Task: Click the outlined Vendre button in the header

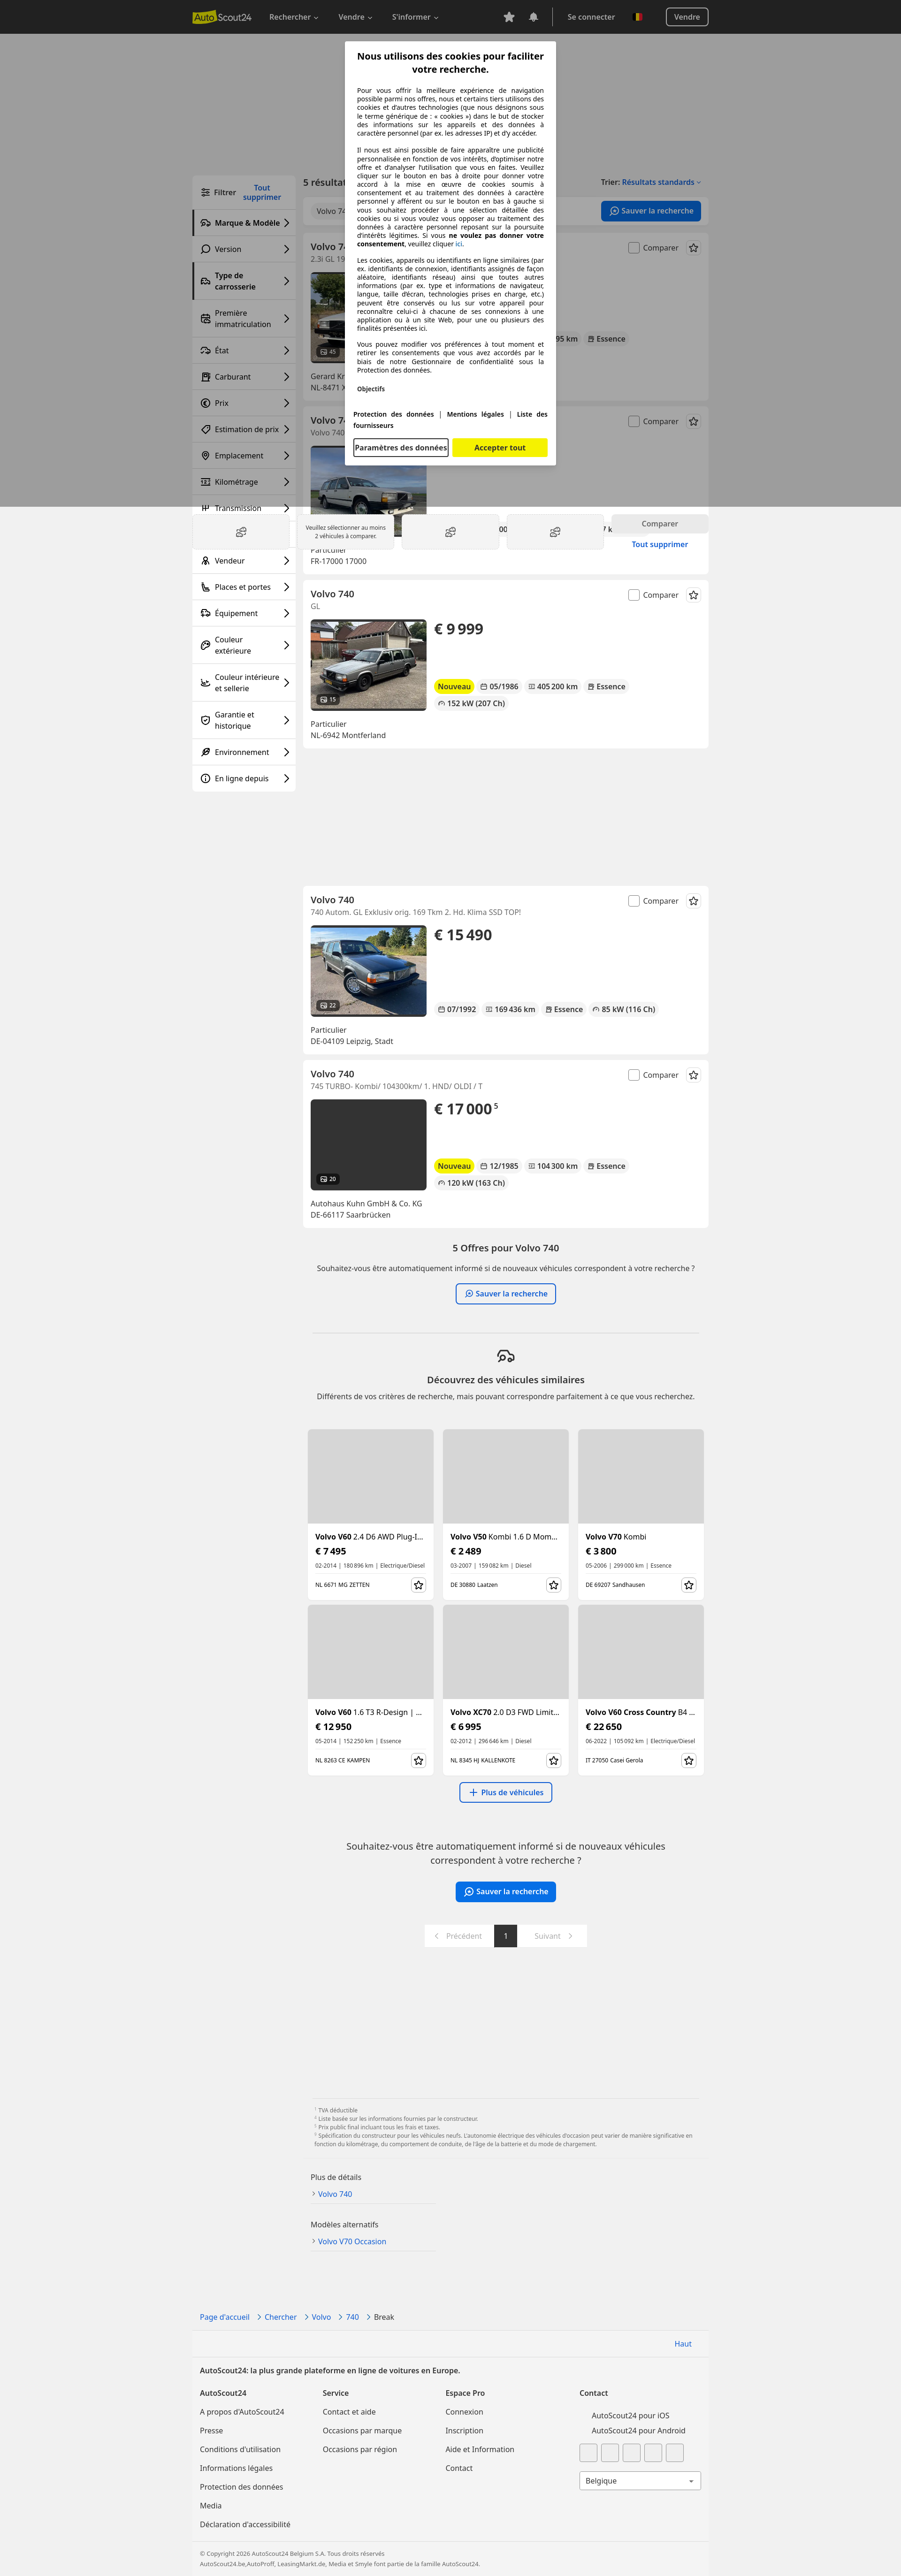Action: point(687,17)
